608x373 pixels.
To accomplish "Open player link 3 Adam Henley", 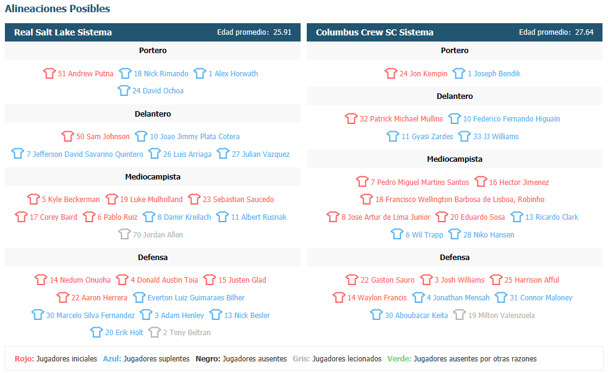I will coord(179,316).
